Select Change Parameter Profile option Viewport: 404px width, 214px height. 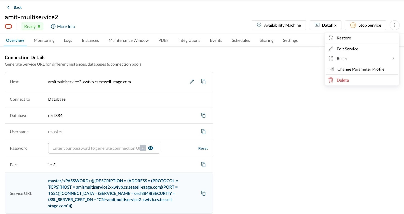tap(361, 69)
